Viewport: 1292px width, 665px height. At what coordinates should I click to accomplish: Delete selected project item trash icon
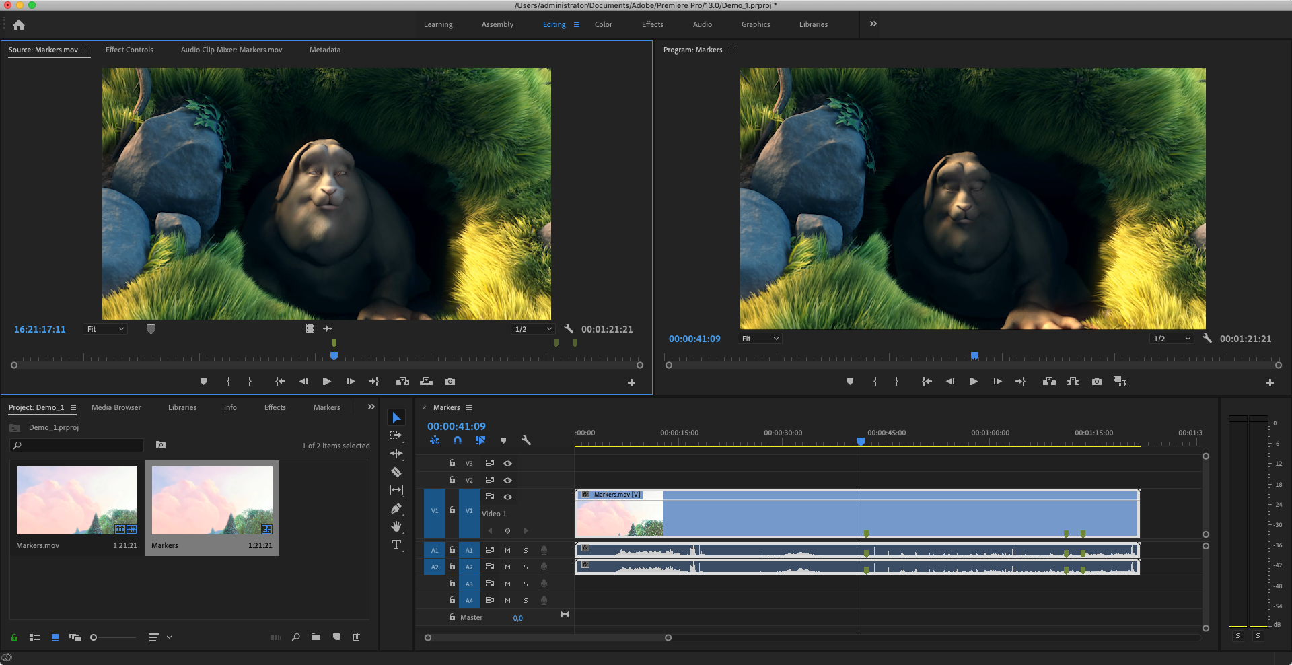tap(357, 637)
